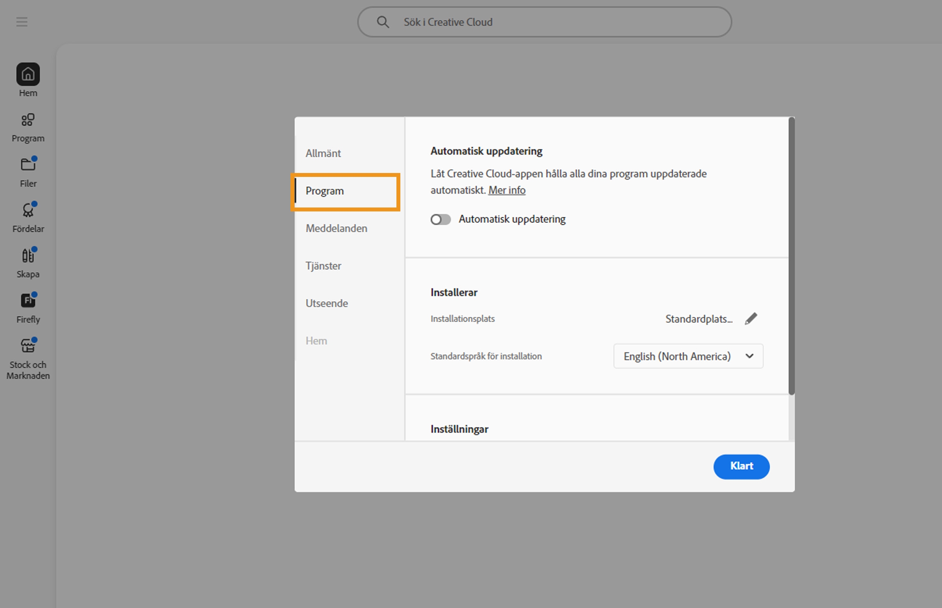
Task: Open the Mer info link
Action: [x=507, y=190]
